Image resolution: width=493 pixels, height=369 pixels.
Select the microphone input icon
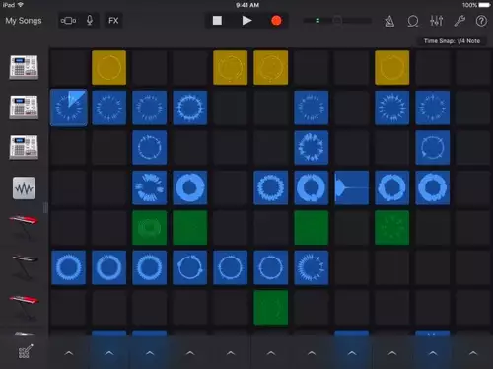point(90,21)
